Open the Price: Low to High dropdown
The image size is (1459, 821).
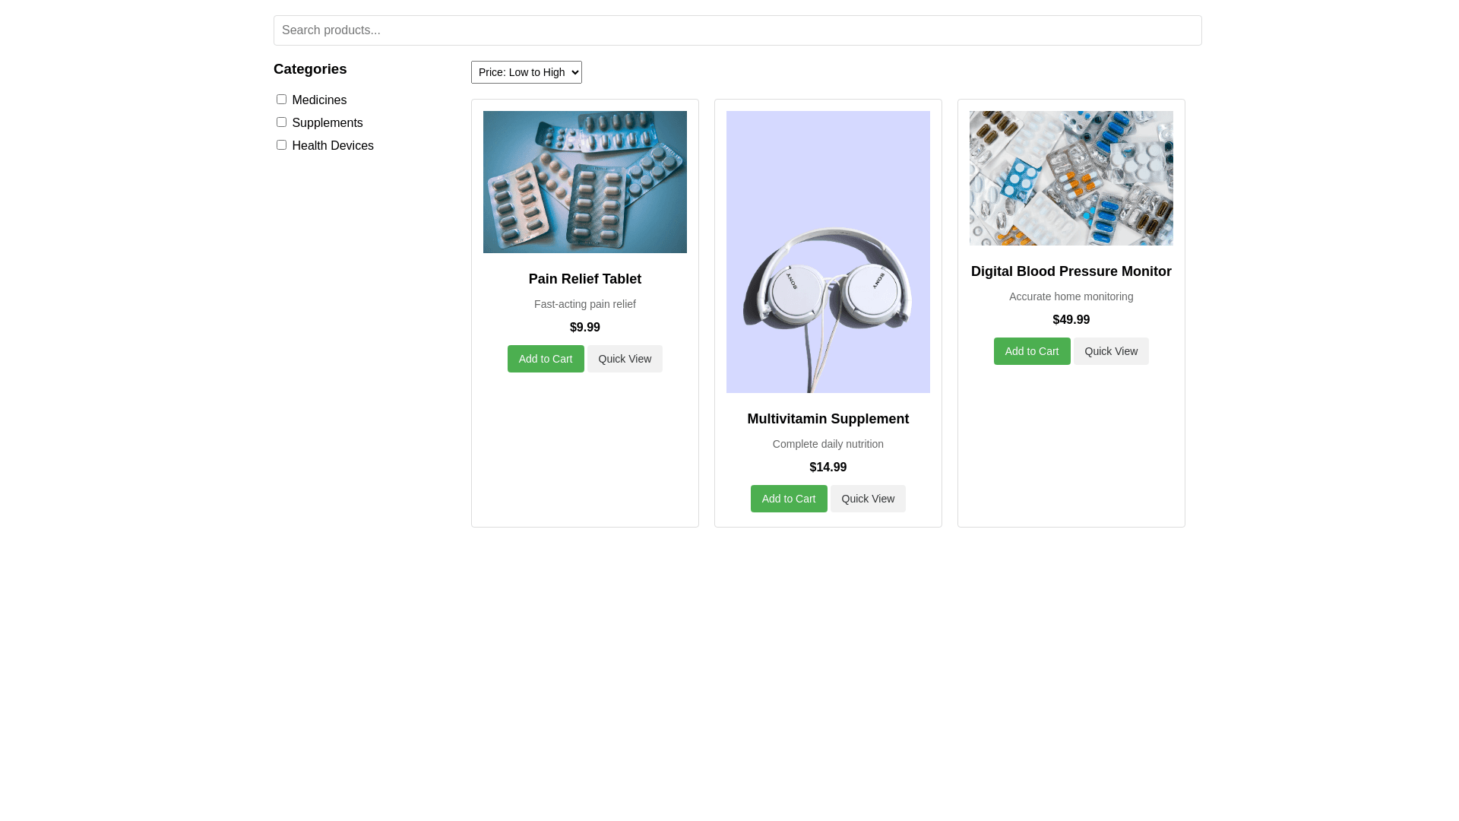(x=526, y=72)
